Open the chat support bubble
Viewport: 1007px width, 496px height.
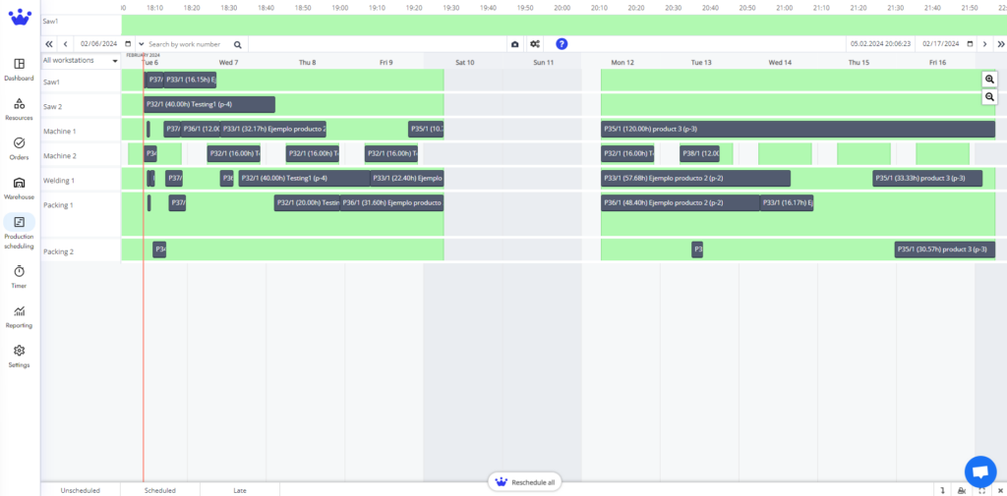coord(980,472)
